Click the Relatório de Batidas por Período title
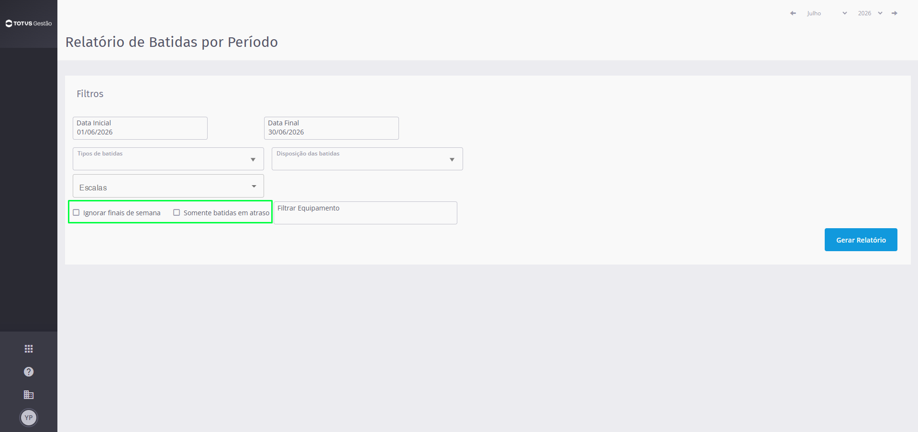 [172, 42]
